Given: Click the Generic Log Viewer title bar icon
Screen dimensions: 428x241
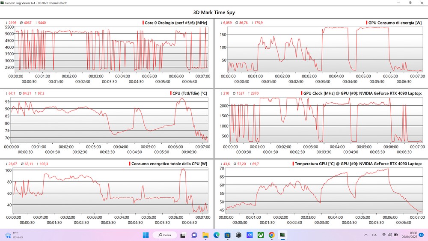Looking at the screenshot, I should click(x=2, y=3).
